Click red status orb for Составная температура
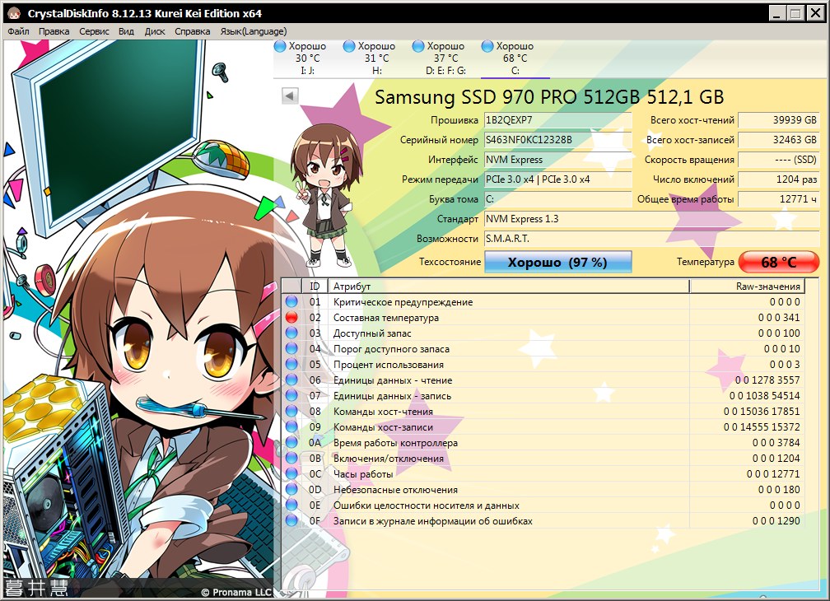The image size is (830, 601). [x=291, y=318]
